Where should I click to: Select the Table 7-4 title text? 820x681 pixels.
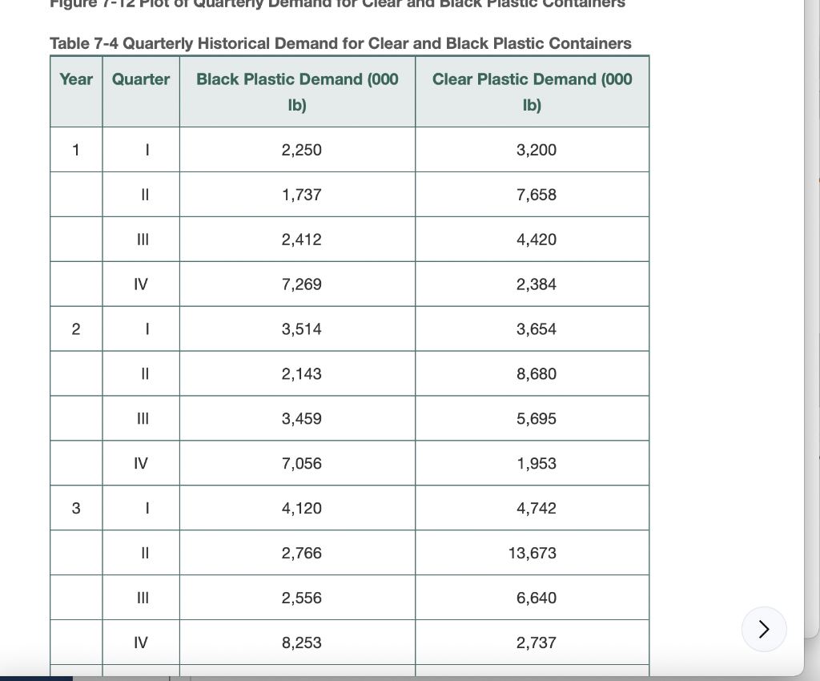click(x=340, y=44)
